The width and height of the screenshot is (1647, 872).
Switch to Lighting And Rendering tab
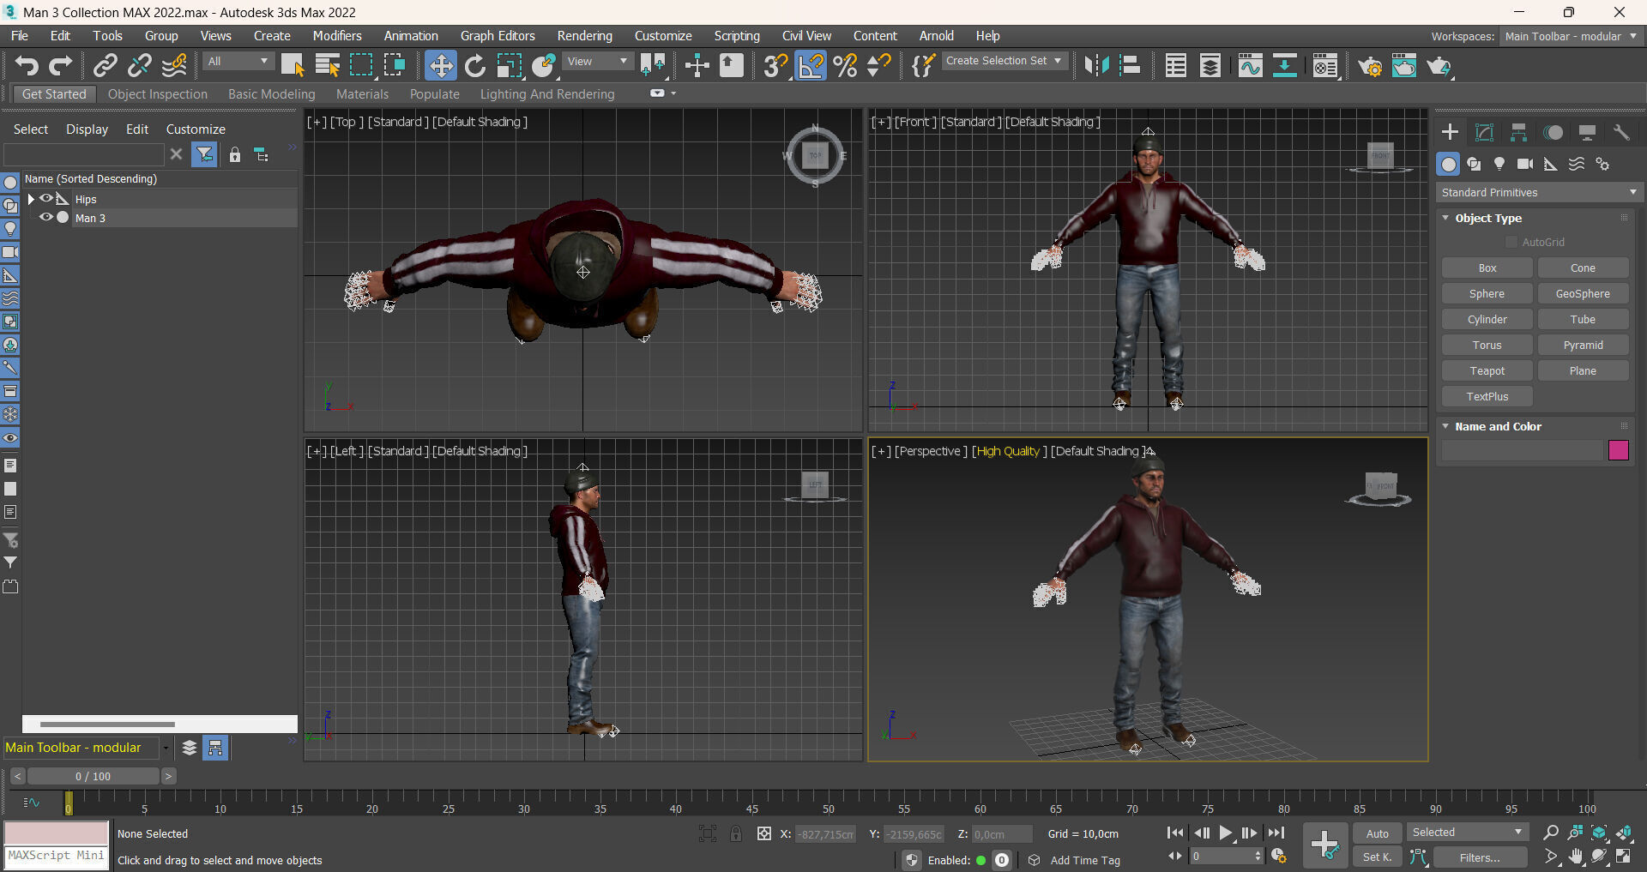point(547,94)
